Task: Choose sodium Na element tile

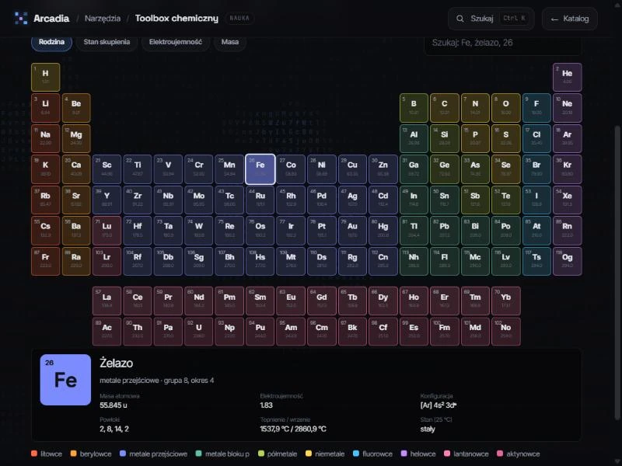Action: click(x=46, y=138)
